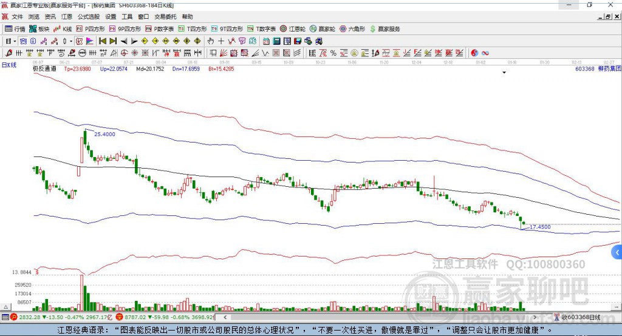This screenshot has width=622, height=336.
Task: Click the 收603368日线 status indicator
Action: (x=578, y=317)
